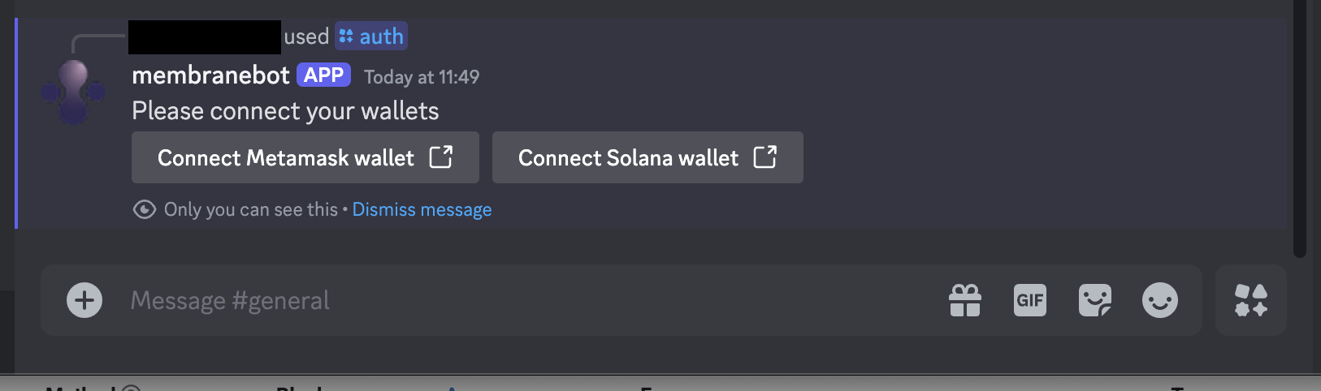Open the Nitro gift icon
Screen dimensions: 1321x391
point(965,300)
